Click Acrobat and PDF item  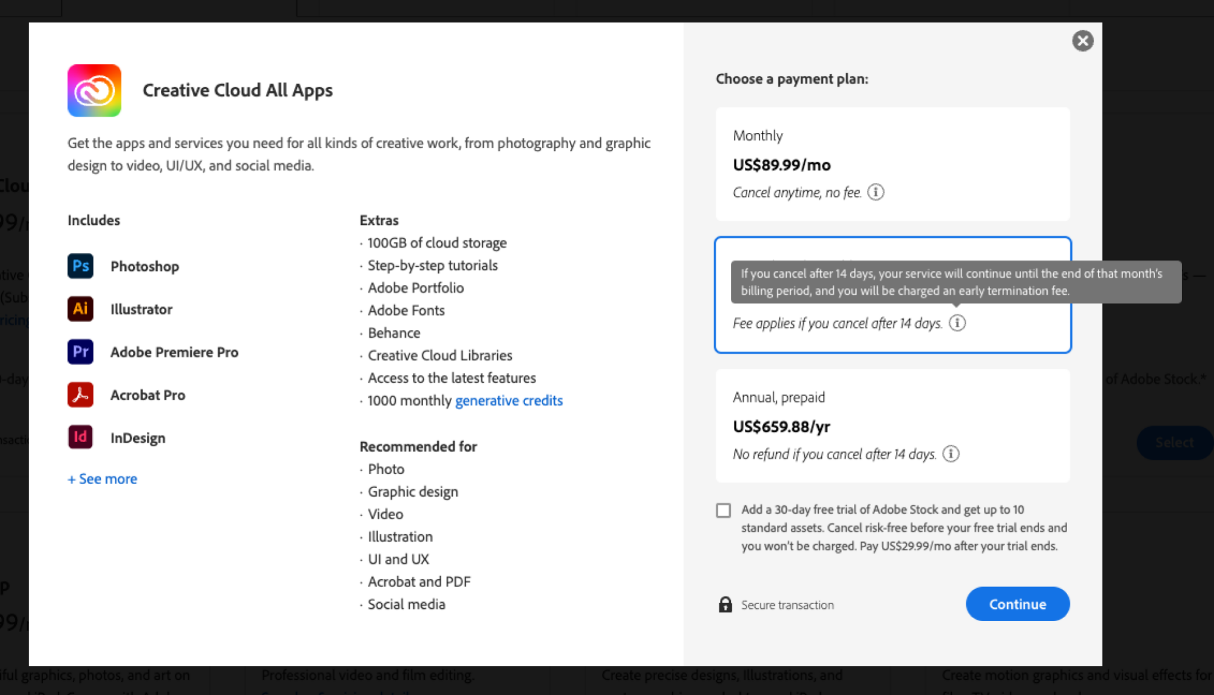419,581
